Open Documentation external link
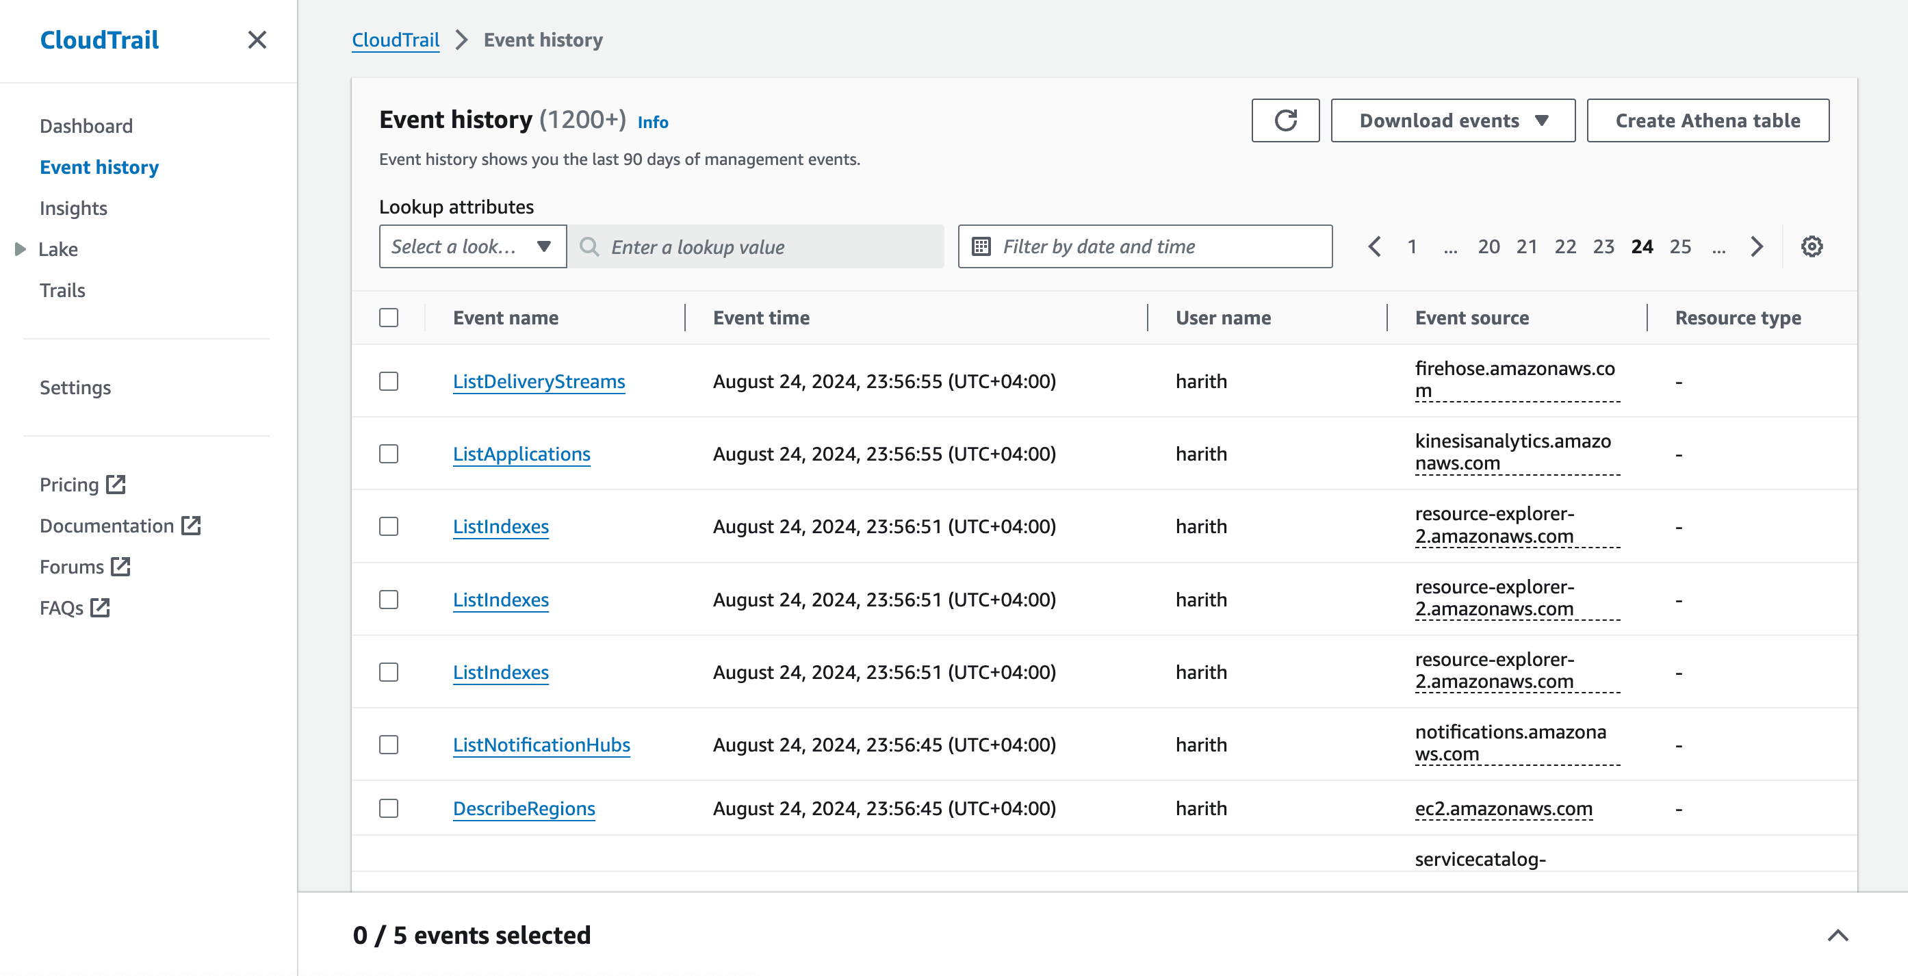 point(120,526)
